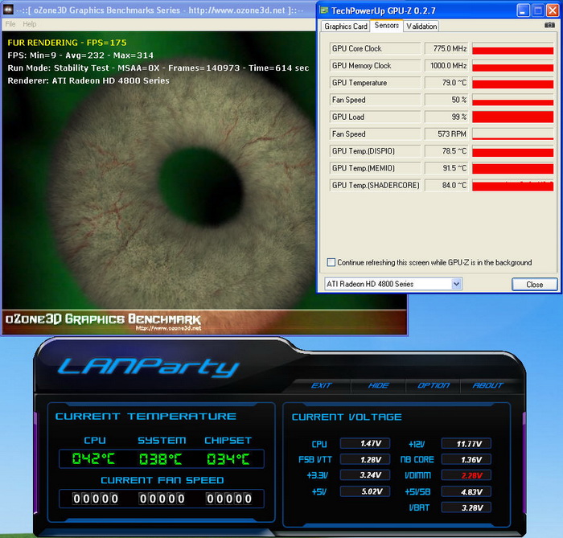
Task: Click the +3.3V 3.24V reading
Action: click(x=365, y=475)
